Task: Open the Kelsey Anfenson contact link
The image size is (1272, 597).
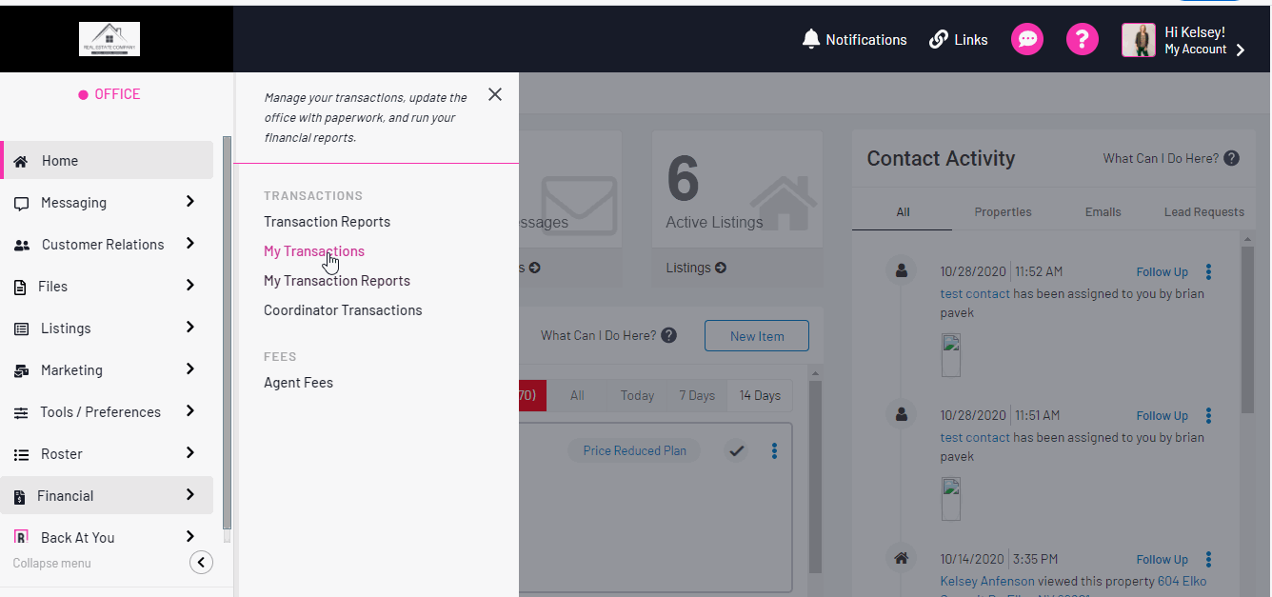Action: [987, 581]
